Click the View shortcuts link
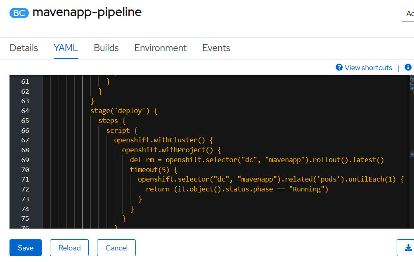Screen dimensions: 414x262 [x=368, y=68]
